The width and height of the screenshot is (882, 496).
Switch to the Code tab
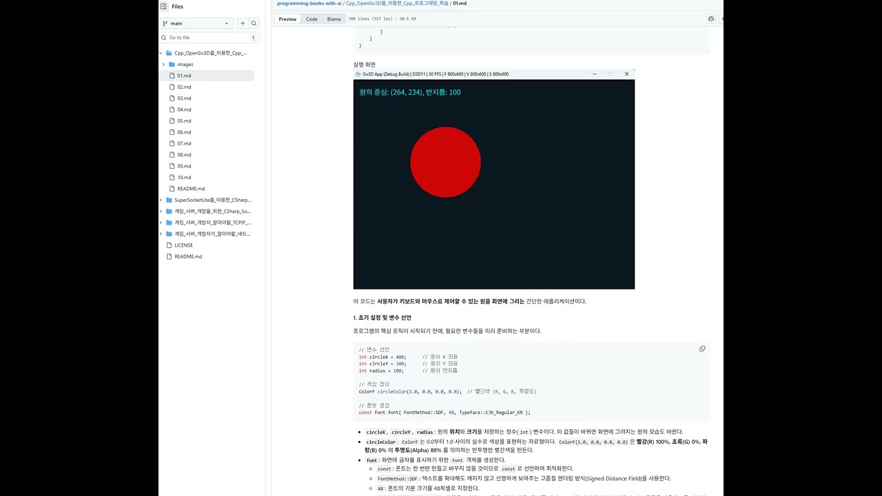311,19
